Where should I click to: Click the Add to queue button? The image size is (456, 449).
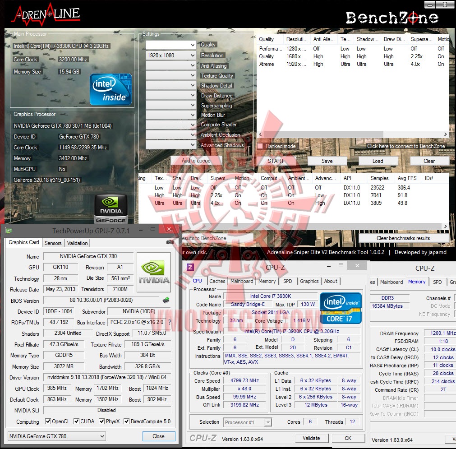pyautogui.click(x=196, y=161)
